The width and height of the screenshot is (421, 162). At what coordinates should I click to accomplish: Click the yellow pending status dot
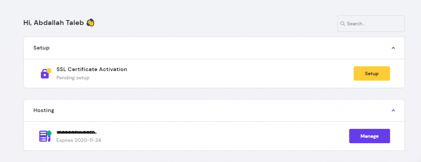click(x=49, y=71)
